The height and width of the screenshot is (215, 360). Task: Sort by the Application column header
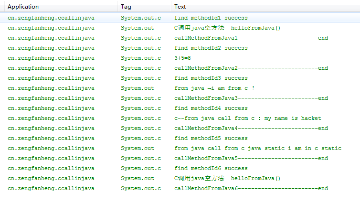tap(61, 7)
